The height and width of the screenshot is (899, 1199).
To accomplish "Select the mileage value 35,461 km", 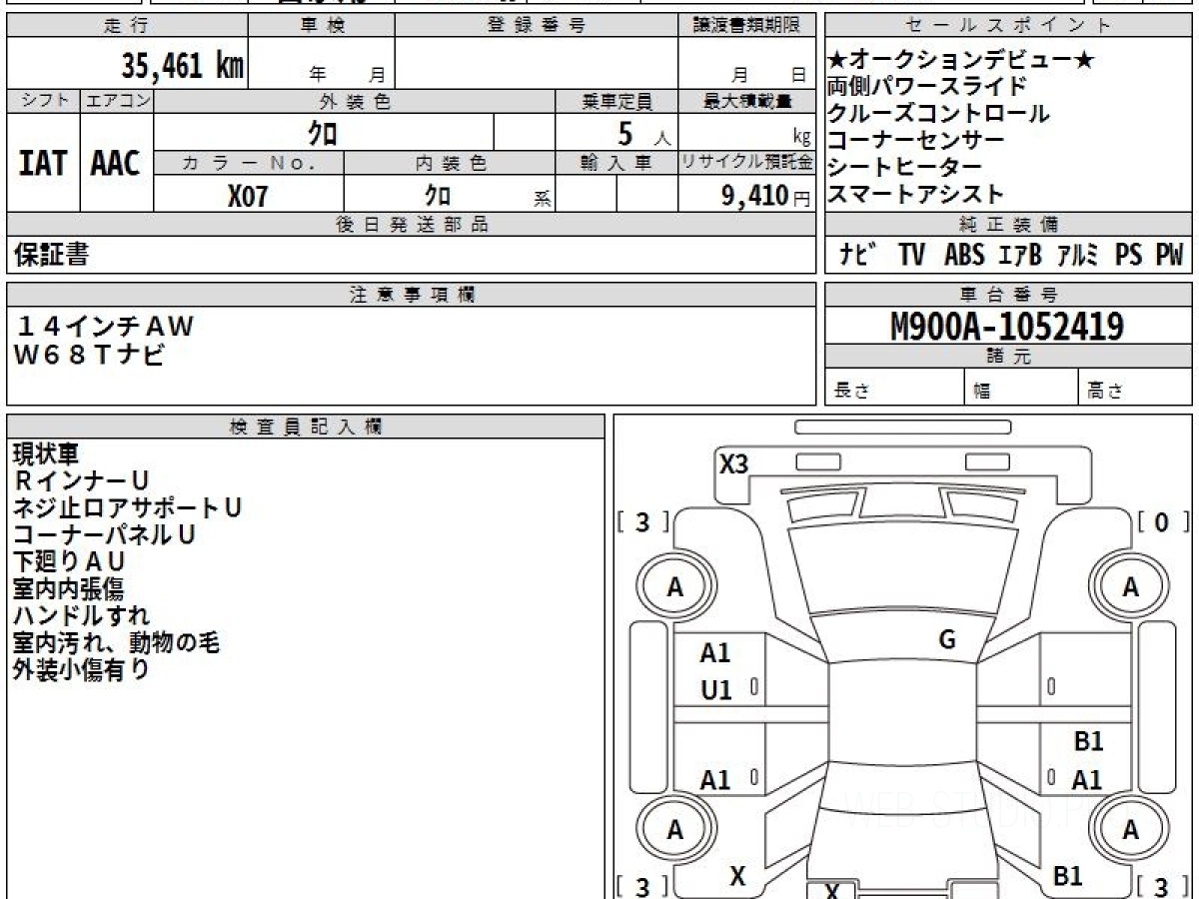I will tap(183, 66).
